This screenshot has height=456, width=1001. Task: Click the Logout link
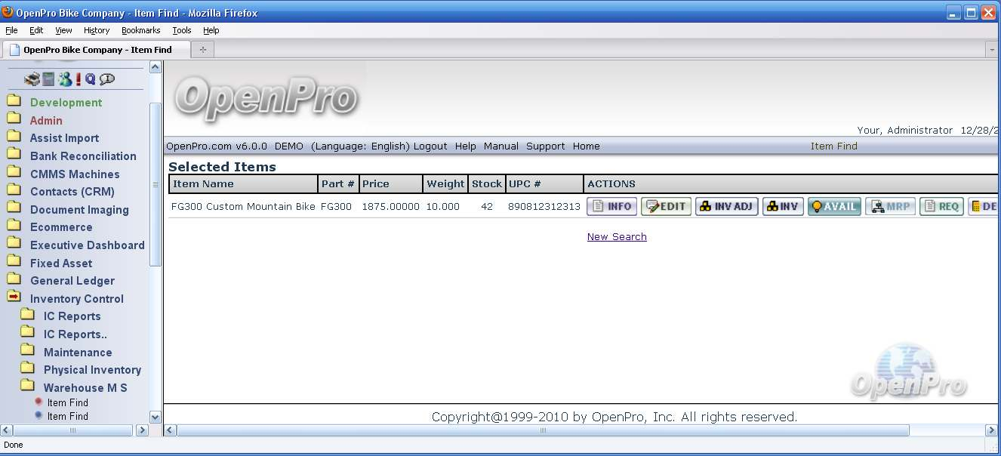(x=430, y=146)
